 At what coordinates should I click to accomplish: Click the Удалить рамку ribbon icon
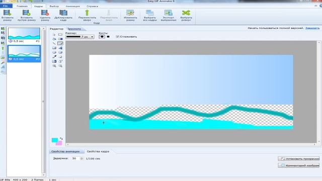click(x=45, y=13)
